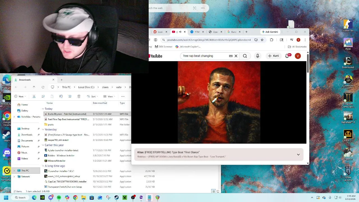The width and height of the screenshot is (359, 202).
Task: Refresh the Downloads folder view
Action: pos(43,87)
